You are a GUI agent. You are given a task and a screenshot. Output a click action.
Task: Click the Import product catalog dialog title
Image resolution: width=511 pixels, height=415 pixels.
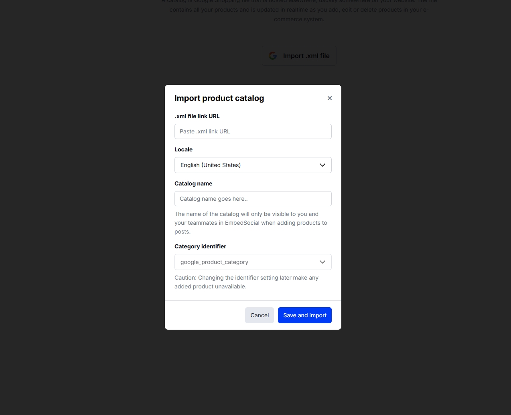[219, 98]
